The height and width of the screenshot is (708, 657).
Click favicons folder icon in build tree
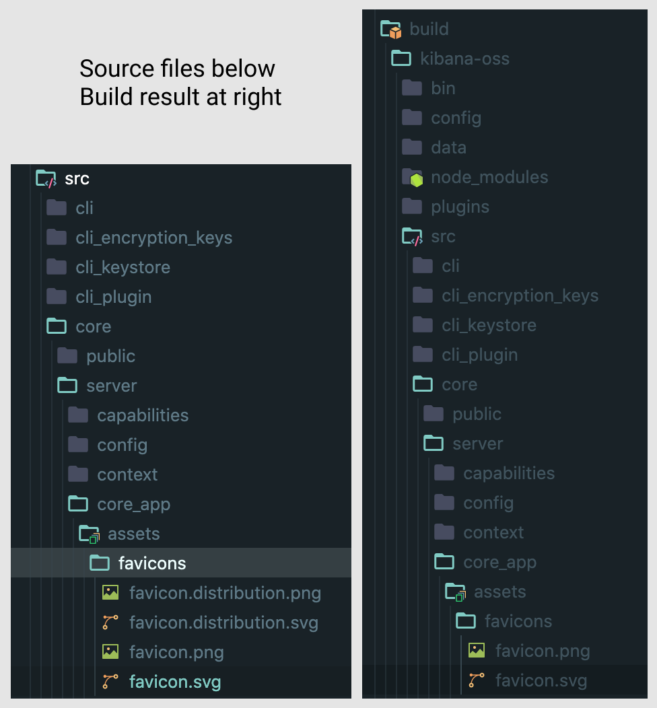[466, 622]
